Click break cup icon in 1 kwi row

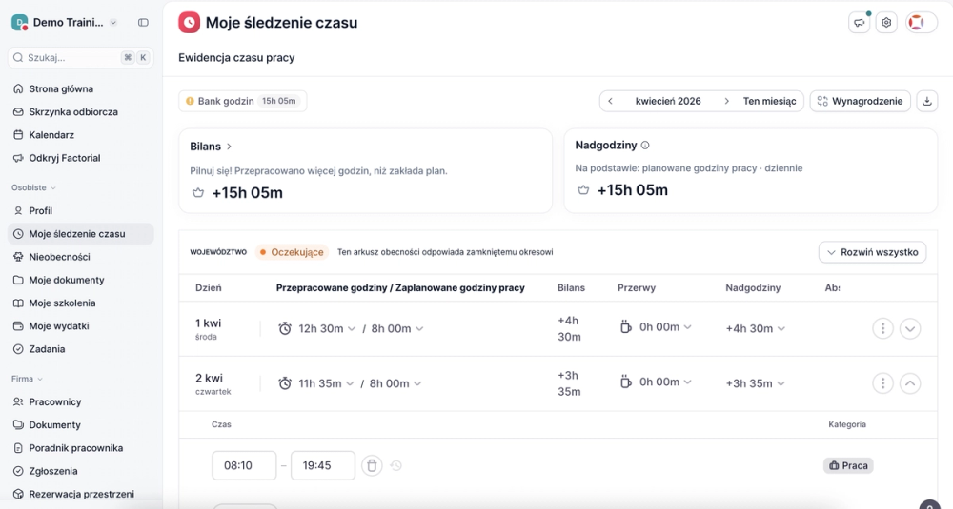626,327
